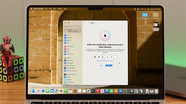Image resolution: width=186 pixels, height=104 pixels.
Task: Open the Edit menu
Action: 50,9
